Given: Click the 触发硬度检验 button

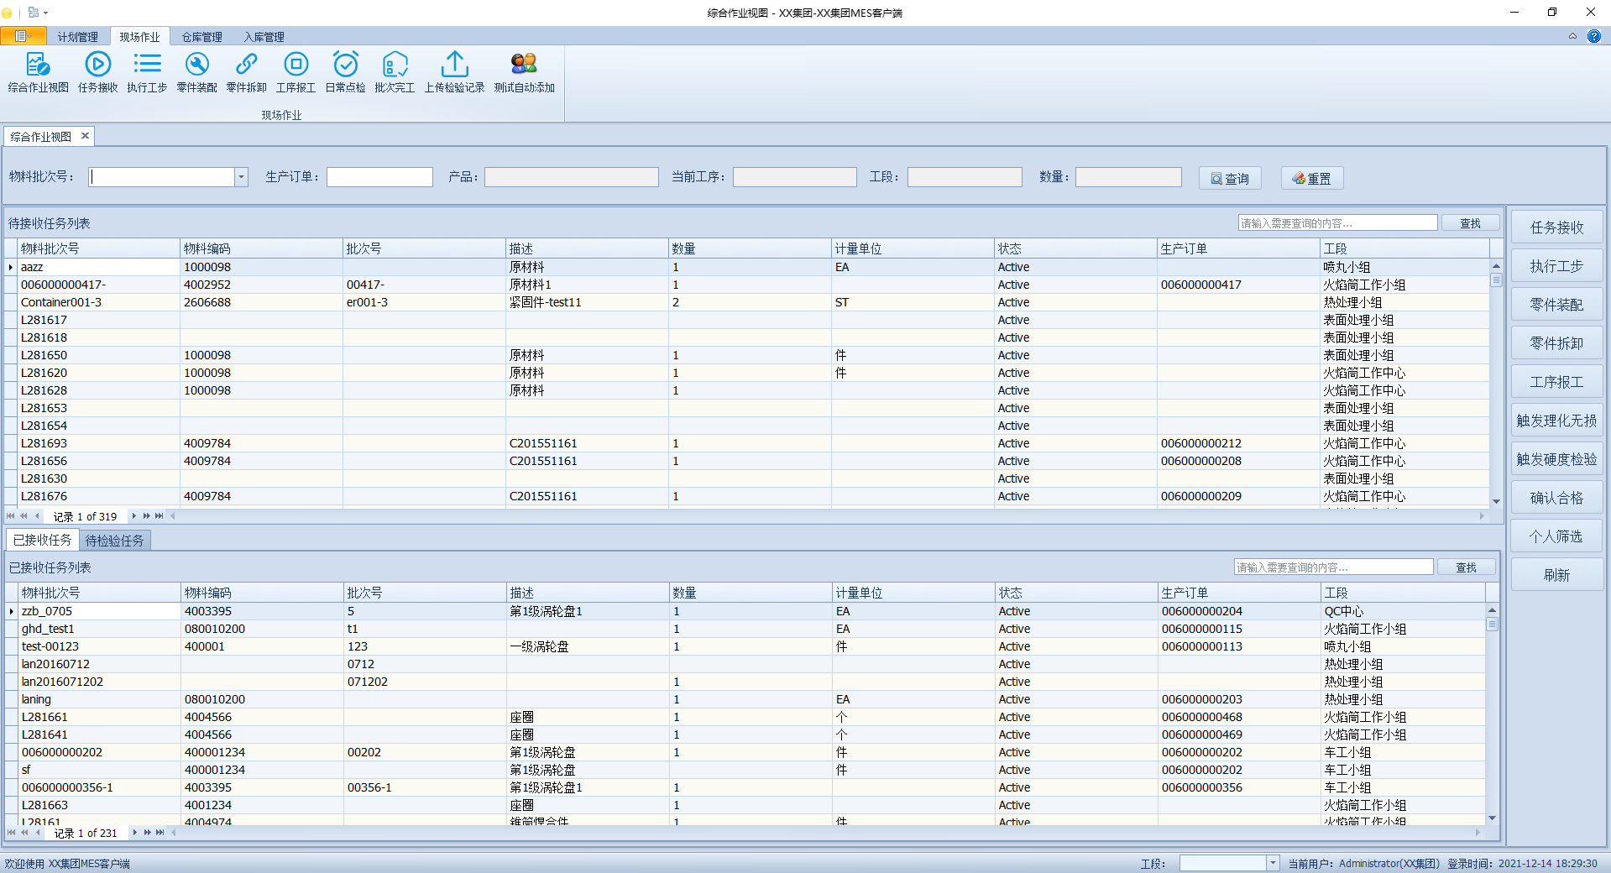Looking at the screenshot, I should point(1556,459).
